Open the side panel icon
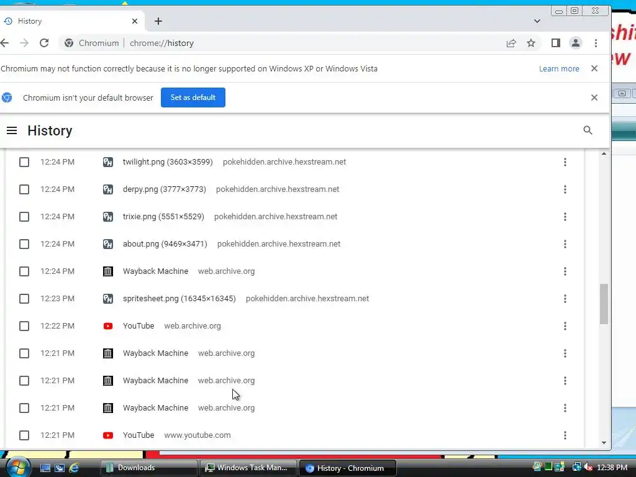 (x=556, y=43)
